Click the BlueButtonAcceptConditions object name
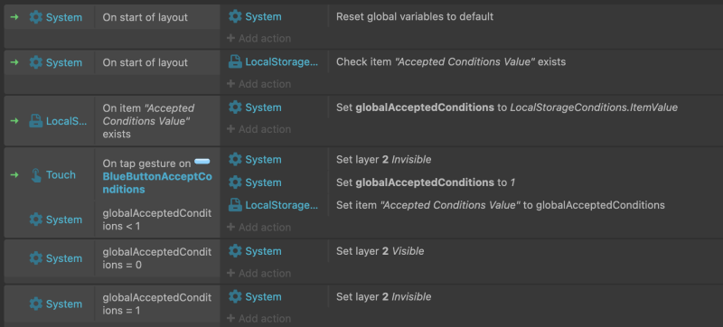 (x=156, y=182)
